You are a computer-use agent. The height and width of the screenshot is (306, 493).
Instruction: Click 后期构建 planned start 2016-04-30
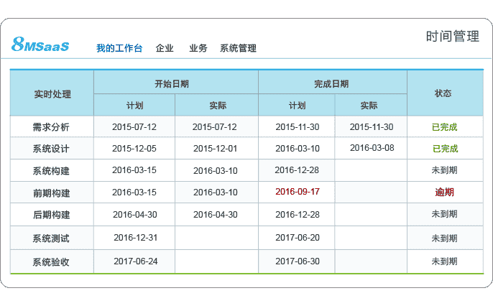click(x=135, y=215)
